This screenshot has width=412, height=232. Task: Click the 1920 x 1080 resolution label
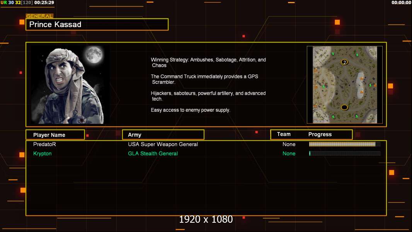pos(206,219)
